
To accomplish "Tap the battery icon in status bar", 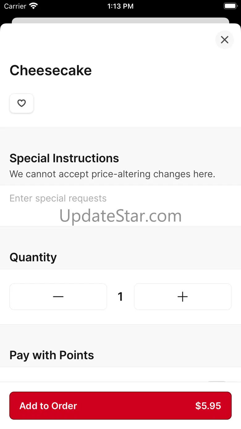I will click(x=230, y=6).
